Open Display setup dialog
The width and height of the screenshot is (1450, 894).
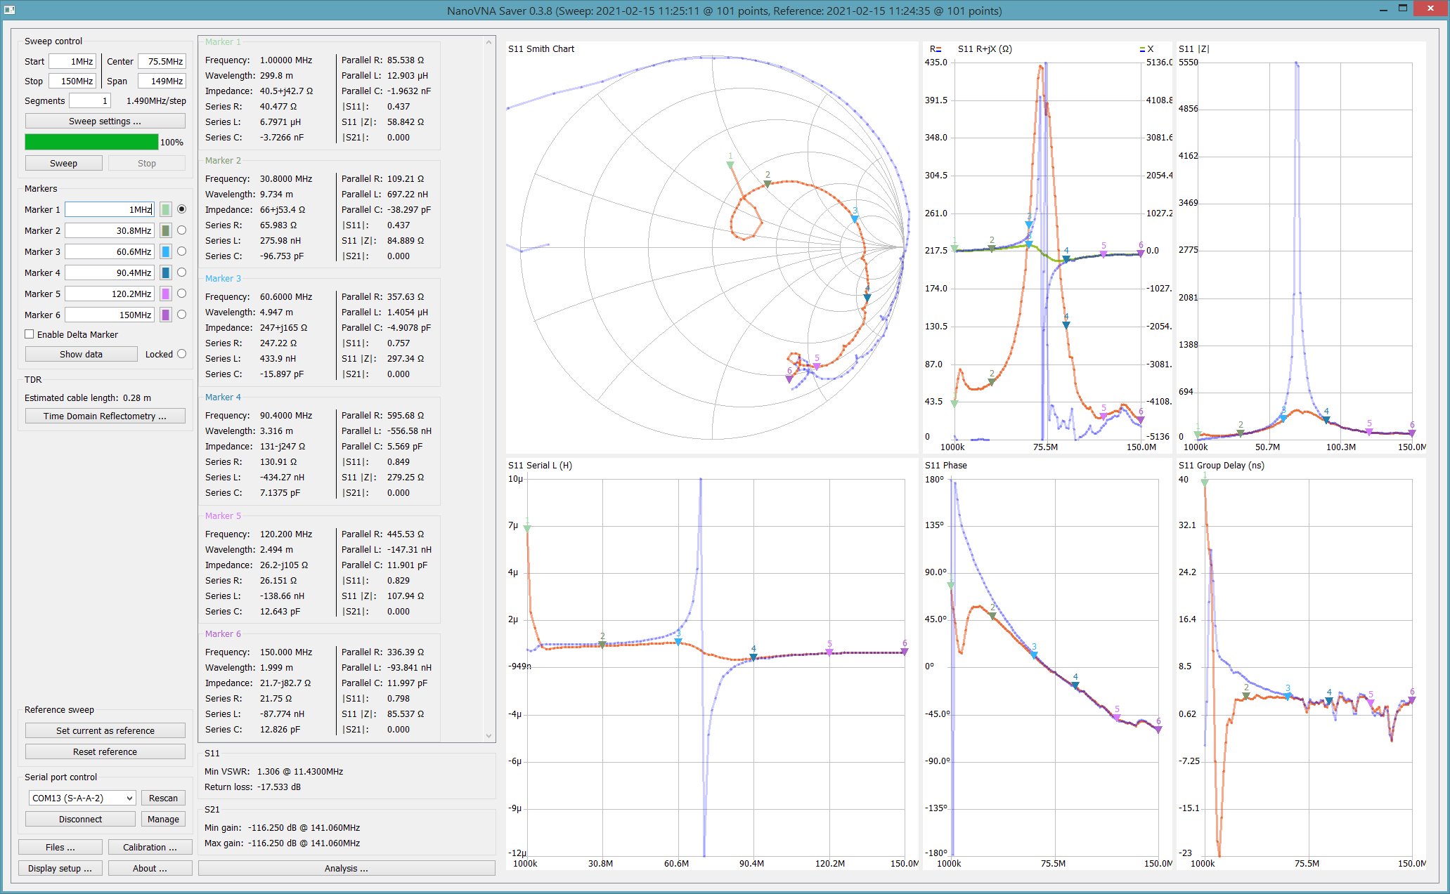60,868
